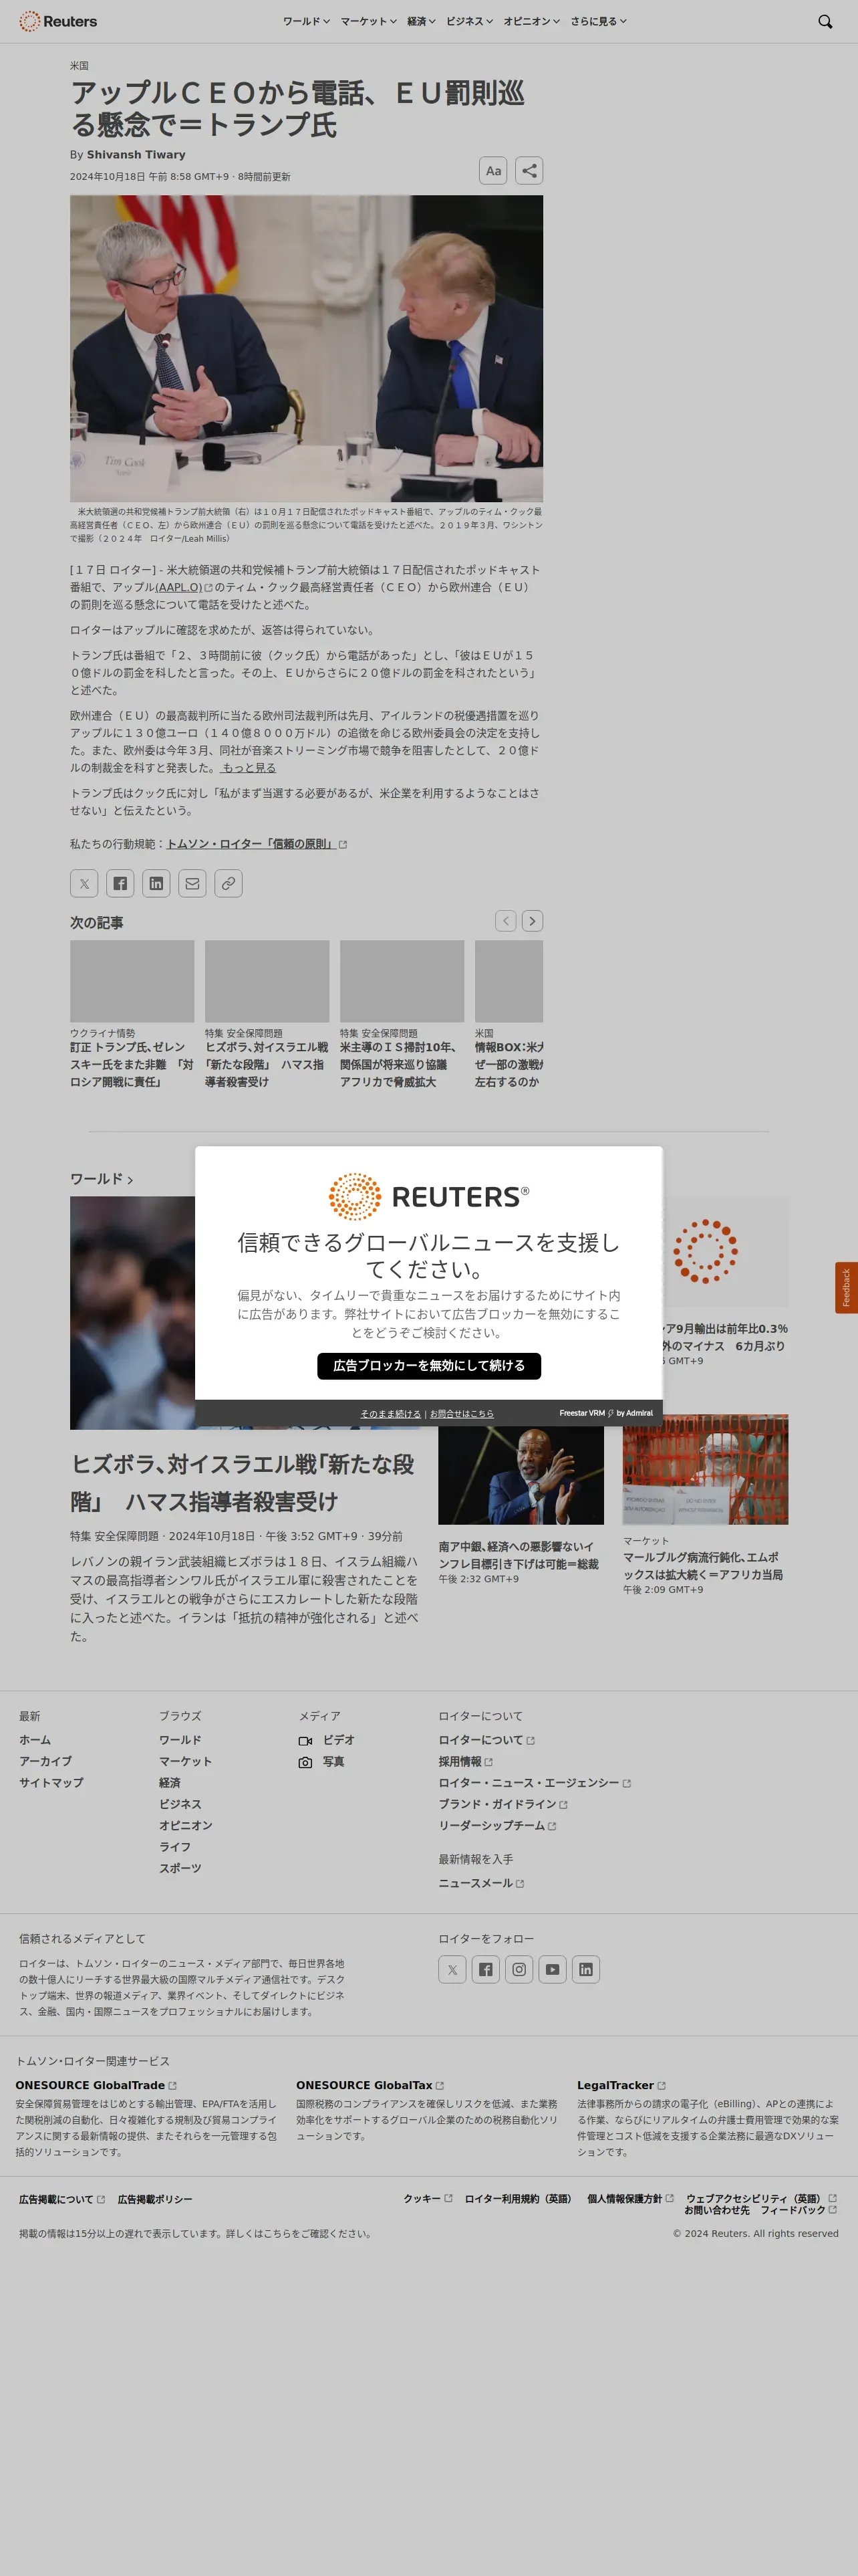Open 写真 link with photo icon
Screen dimensions: 858x2576
[321, 1762]
